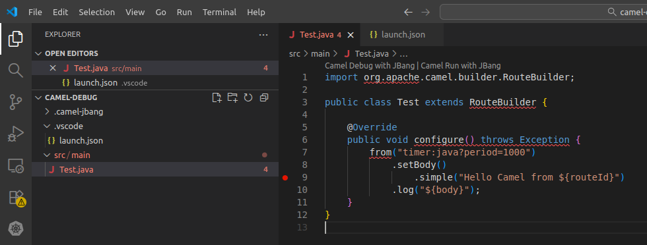
Task: Go forward using the right arrow
Action: coord(425,13)
